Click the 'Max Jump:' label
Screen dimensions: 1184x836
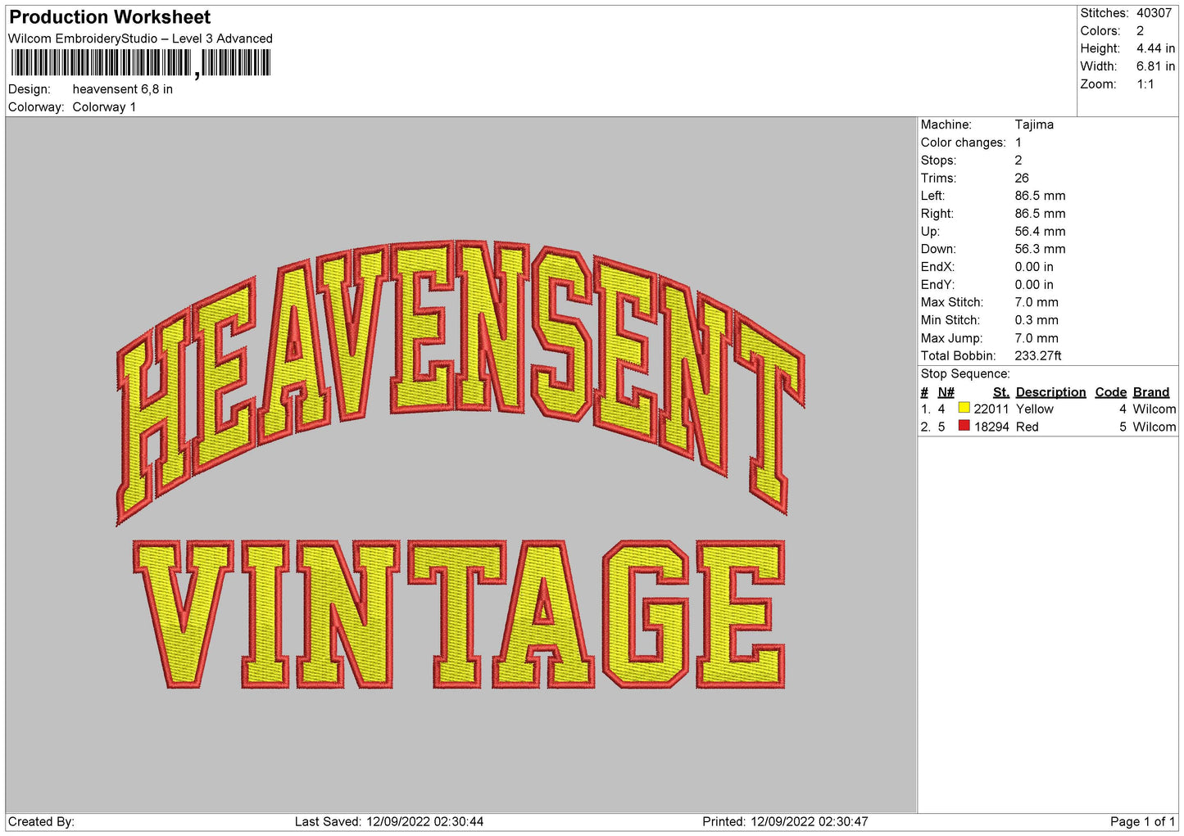point(950,338)
